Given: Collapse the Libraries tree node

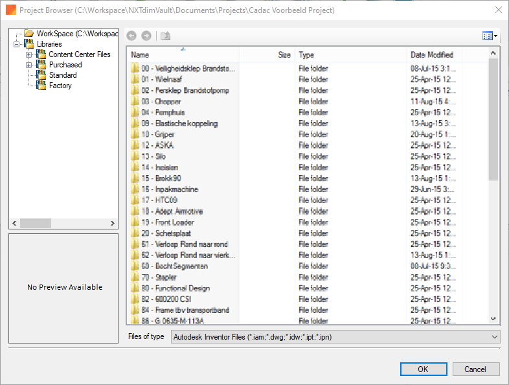Looking at the screenshot, I should pyautogui.click(x=17, y=44).
